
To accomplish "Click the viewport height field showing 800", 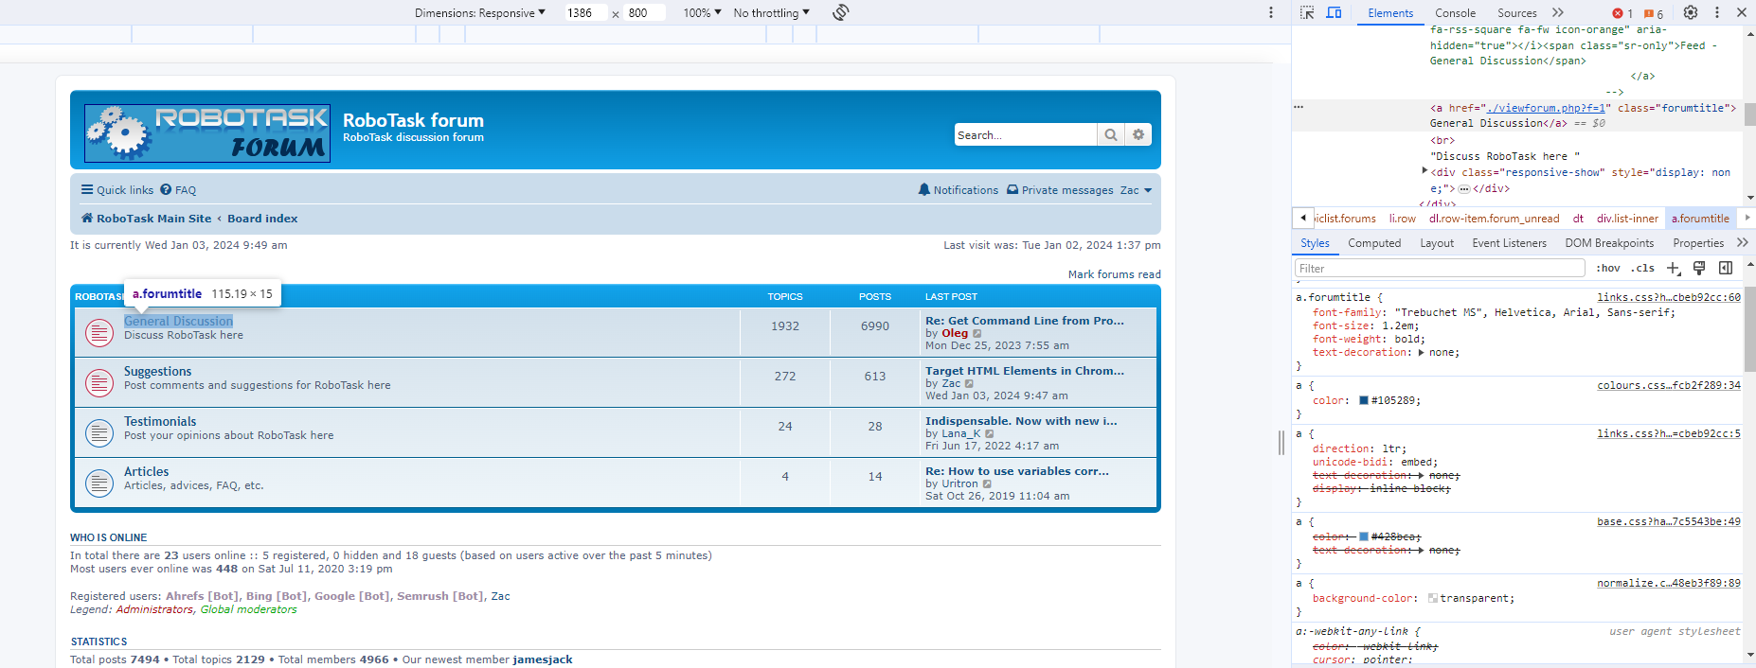I will pos(645,13).
